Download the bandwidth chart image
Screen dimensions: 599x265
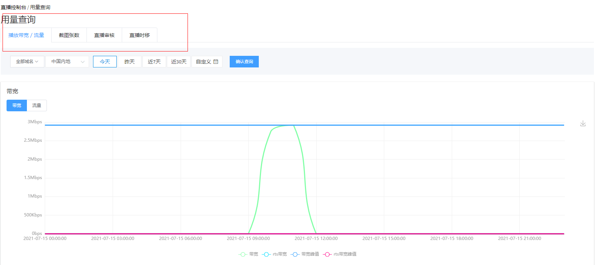click(583, 124)
